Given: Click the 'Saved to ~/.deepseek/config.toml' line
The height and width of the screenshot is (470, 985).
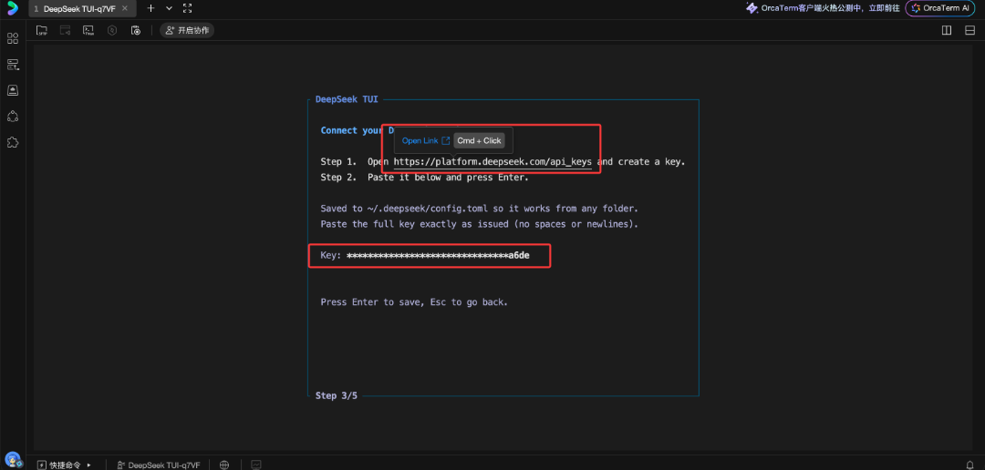Looking at the screenshot, I should (x=480, y=209).
